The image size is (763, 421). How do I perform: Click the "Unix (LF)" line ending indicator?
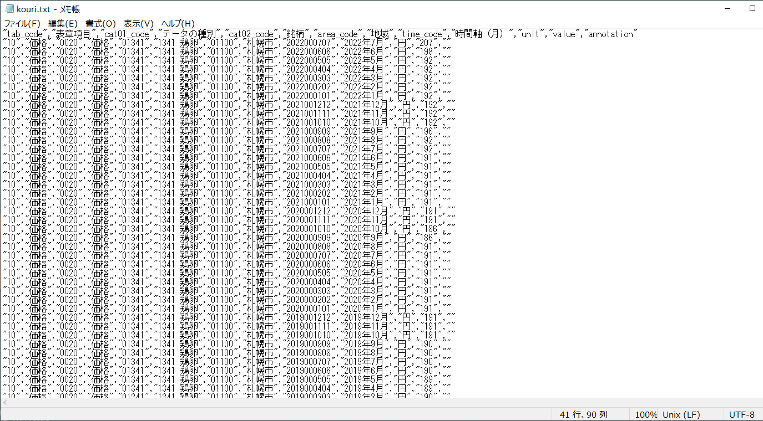(x=681, y=415)
